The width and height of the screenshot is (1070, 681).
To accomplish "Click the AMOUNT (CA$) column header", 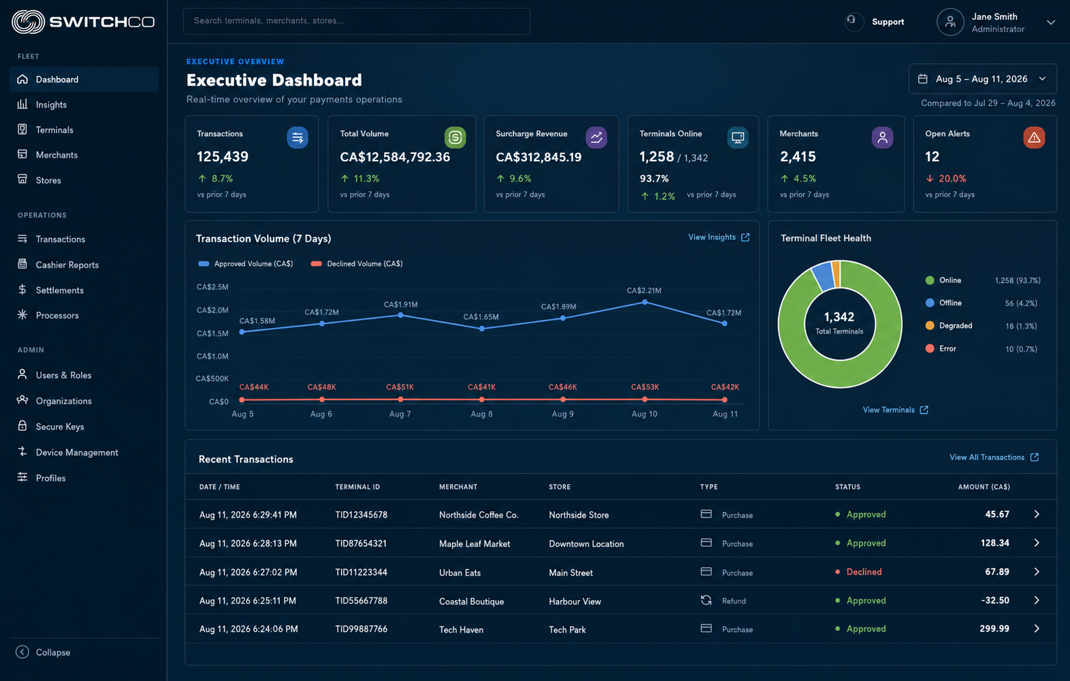I will [984, 487].
